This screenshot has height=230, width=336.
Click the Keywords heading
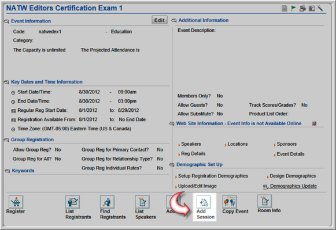(x=23, y=171)
